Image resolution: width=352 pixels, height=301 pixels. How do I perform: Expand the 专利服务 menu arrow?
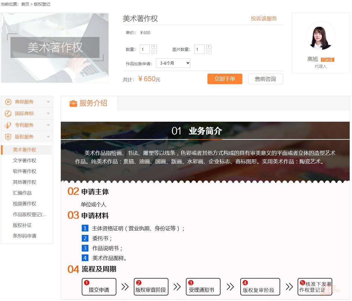coord(48,125)
